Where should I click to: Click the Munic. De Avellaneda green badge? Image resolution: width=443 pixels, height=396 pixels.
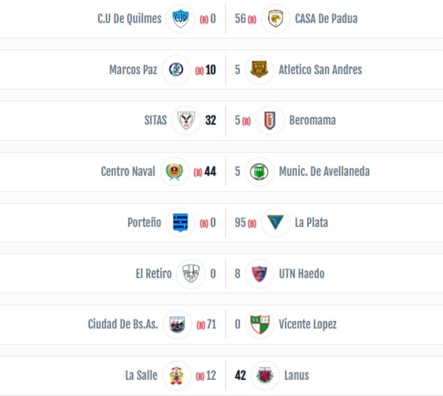(259, 172)
